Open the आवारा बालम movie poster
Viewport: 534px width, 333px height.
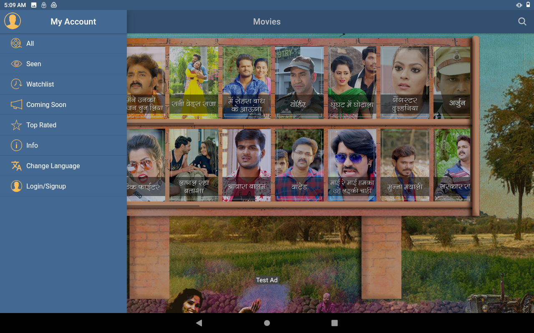click(x=247, y=165)
